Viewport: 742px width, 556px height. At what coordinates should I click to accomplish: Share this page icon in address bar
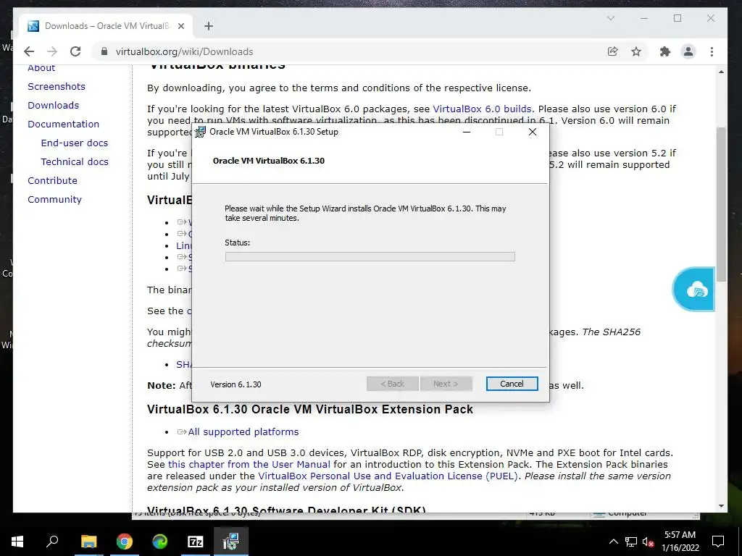point(612,51)
